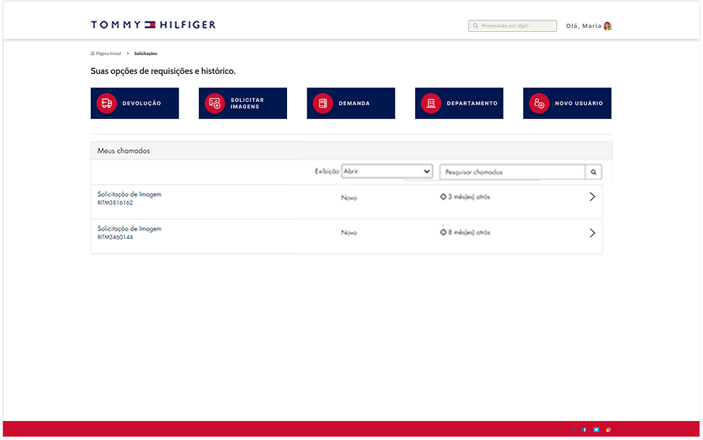Open first Solicitação de Imagem ticket

click(346, 202)
